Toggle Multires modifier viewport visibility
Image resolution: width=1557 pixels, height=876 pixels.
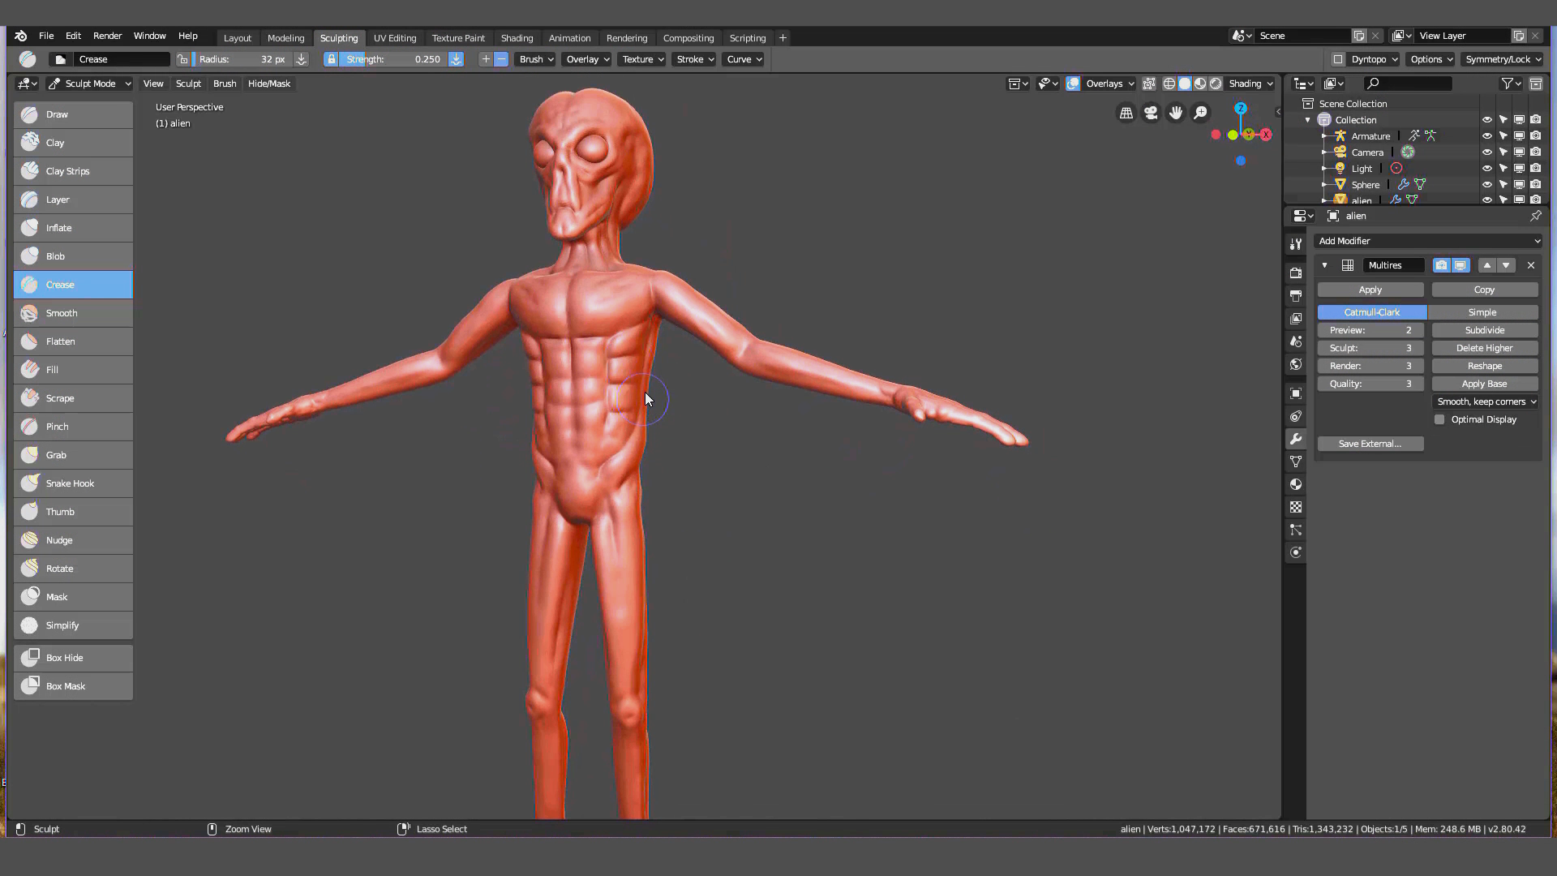(1460, 265)
